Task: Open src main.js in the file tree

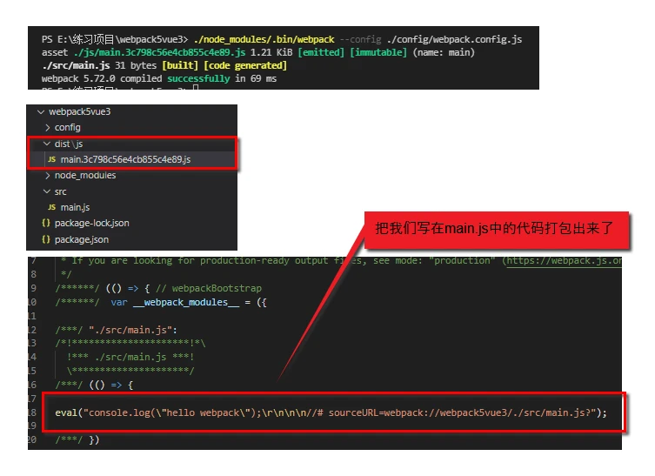Action: click(x=75, y=207)
